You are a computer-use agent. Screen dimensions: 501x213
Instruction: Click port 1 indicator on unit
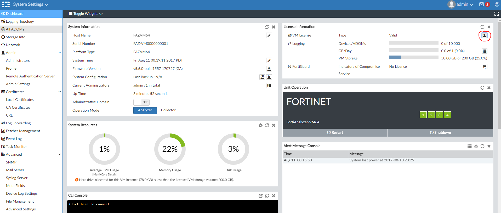point(423,115)
